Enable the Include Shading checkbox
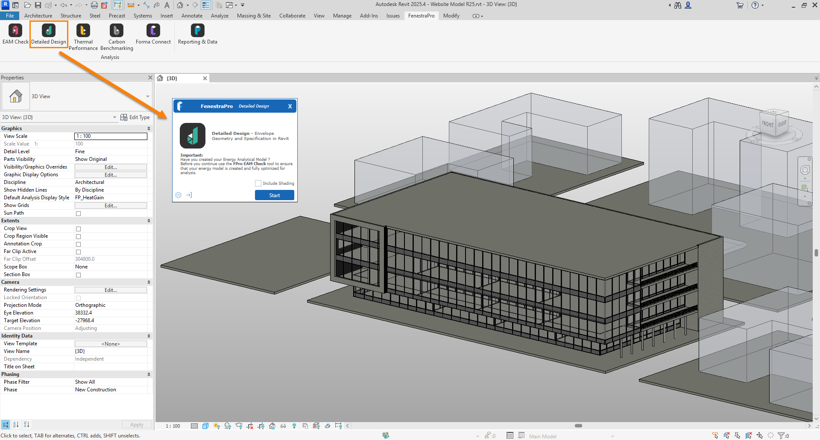The width and height of the screenshot is (820, 440). click(x=258, y=184)
